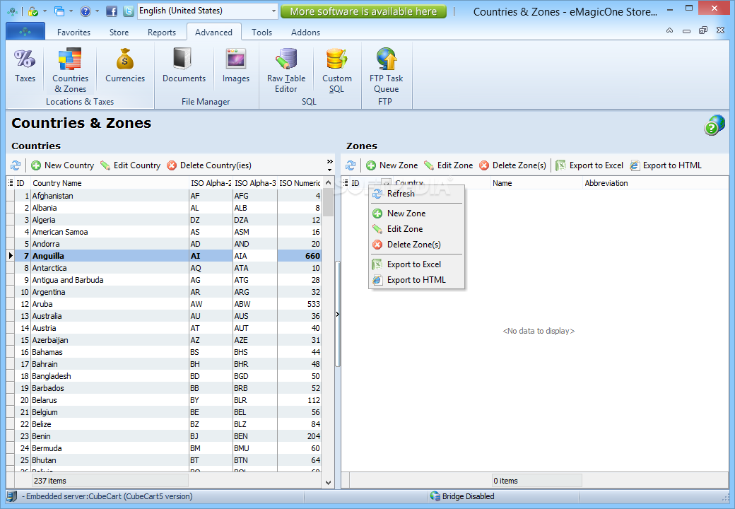Open the Countries grid column chooser

pos(11,183)
